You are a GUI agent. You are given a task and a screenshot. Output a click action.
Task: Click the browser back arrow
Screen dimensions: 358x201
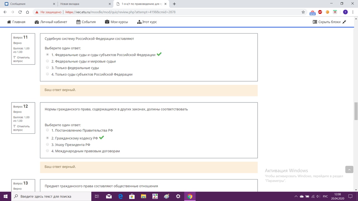[x=5, y=12]
